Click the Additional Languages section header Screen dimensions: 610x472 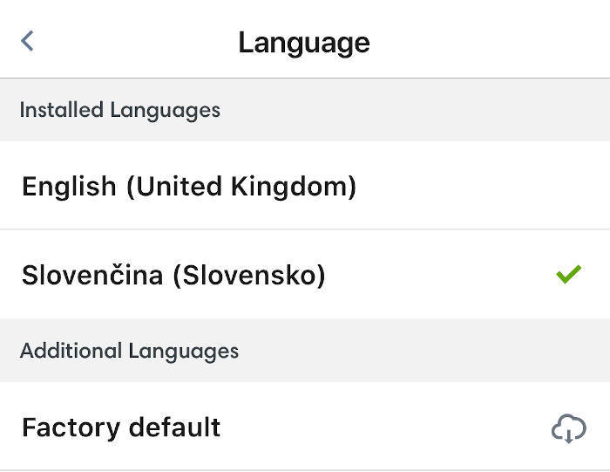[x=305, y=351]
